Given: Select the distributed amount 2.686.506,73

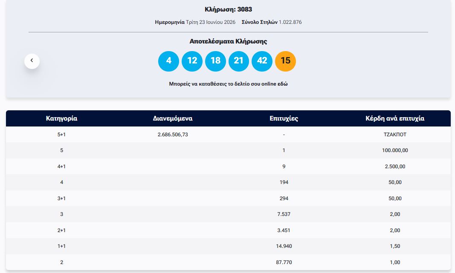Looking at the screenshot, I should pos(173,135).
